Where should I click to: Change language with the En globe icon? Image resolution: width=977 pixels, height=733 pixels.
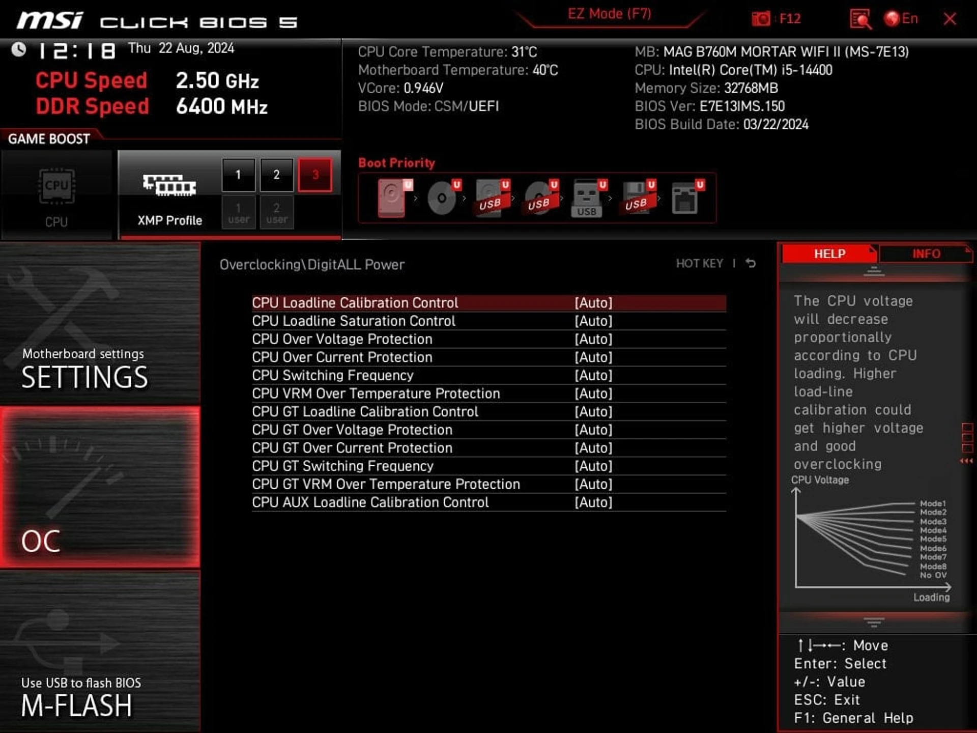[x=901, y=19]
